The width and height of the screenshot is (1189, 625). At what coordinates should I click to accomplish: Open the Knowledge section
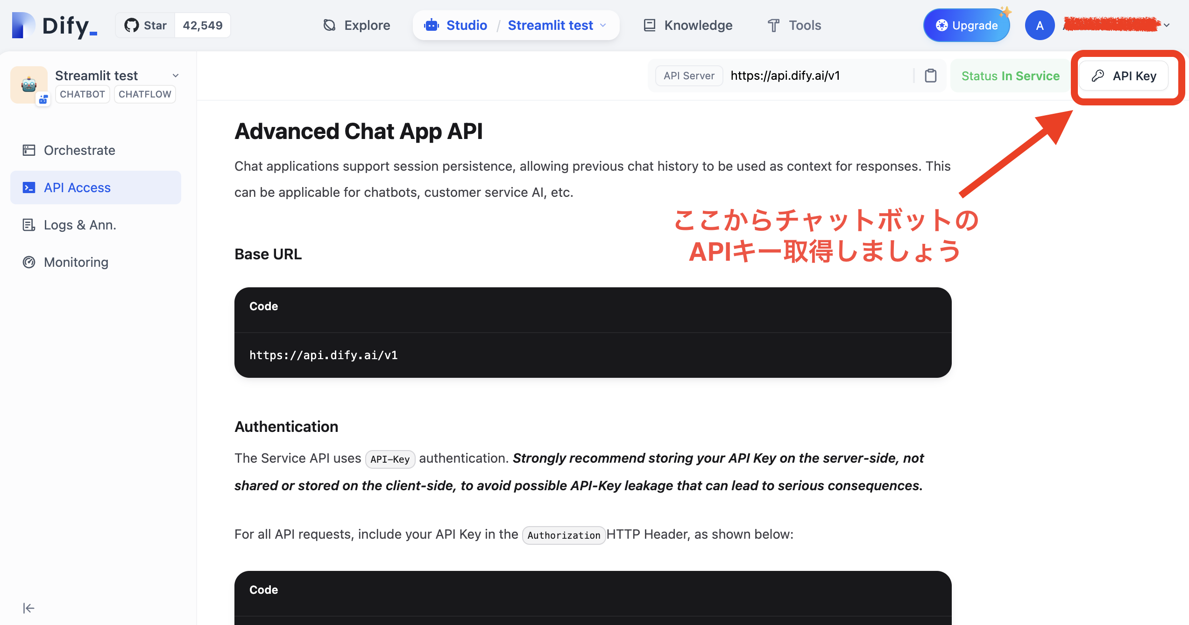pyautogui.click(x=698, y=25)
